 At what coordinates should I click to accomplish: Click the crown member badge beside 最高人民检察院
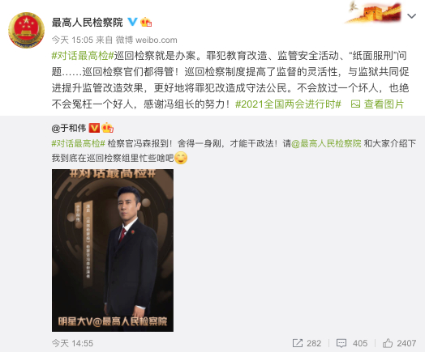(146, 22)
